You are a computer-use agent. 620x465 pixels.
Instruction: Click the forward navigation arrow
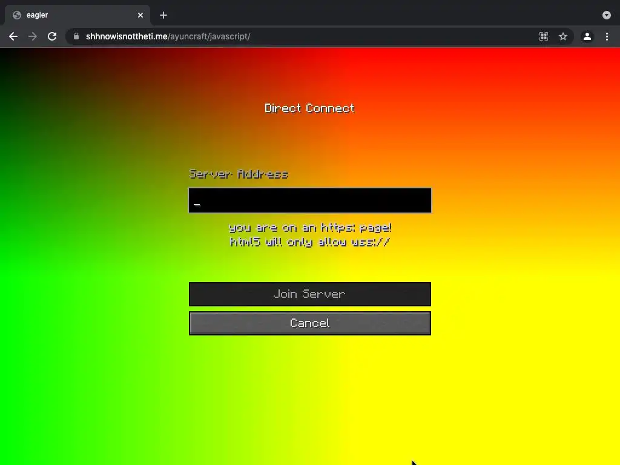pyautogui.click(x=33, y=36)
